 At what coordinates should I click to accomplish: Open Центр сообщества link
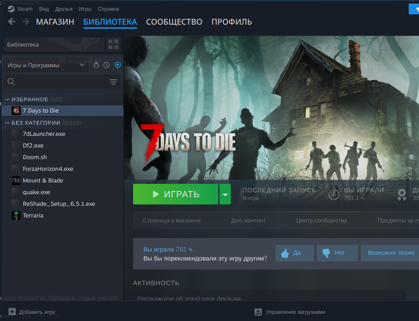click(321, 221)
